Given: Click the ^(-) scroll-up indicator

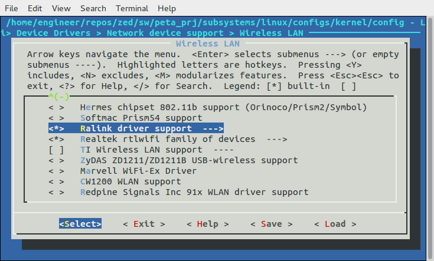Looking at the screenshot, I should [x=58, y=97].
